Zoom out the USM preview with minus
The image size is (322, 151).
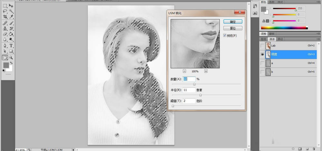click(185, 71)
